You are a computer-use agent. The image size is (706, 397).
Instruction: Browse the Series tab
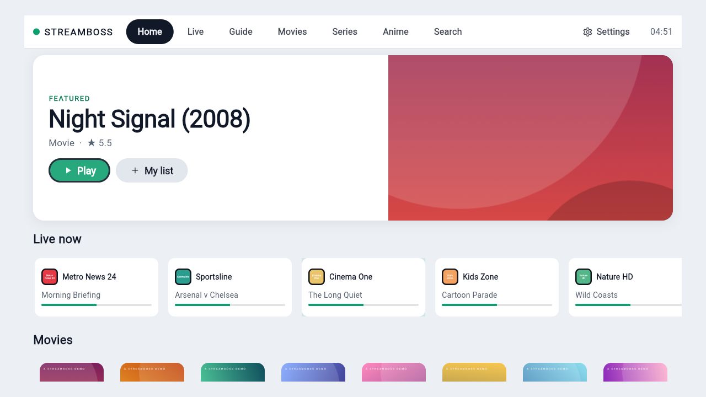pyautogui.click(x=345, y=32)
